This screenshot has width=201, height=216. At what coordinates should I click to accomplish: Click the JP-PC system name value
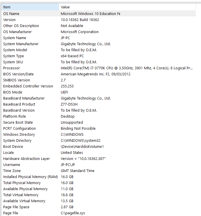point(65,38)
